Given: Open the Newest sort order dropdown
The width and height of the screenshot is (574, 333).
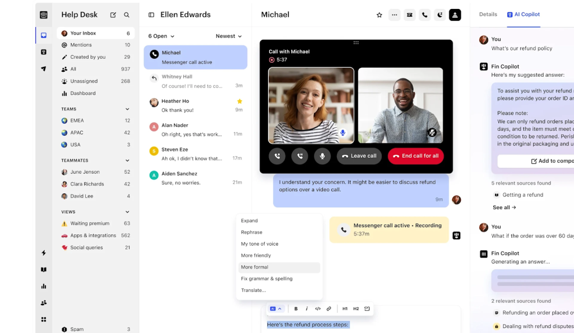Looking at the screenshot, I should 228,35.
